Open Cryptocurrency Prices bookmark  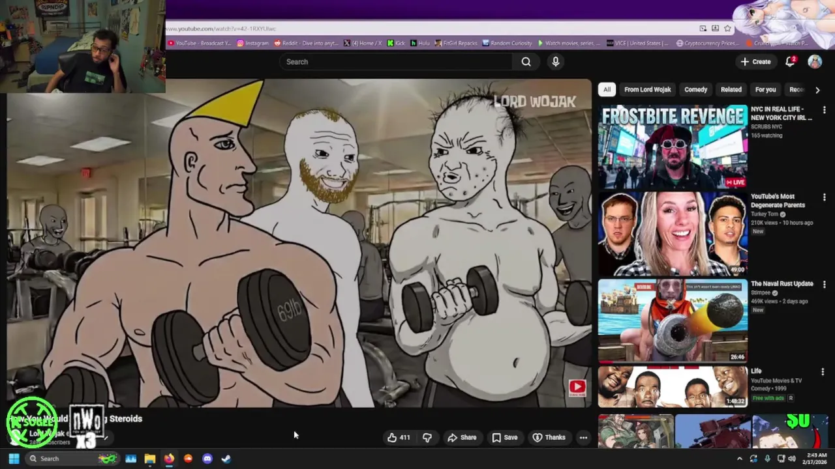[x=707, y=43]
